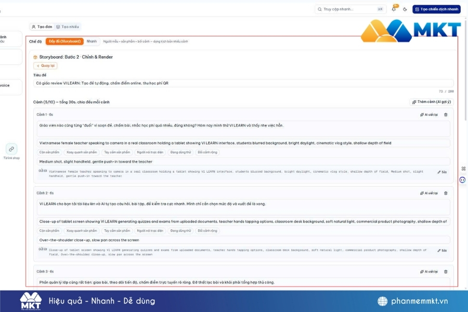Click the grid icon on right edge

pos(463,168)
